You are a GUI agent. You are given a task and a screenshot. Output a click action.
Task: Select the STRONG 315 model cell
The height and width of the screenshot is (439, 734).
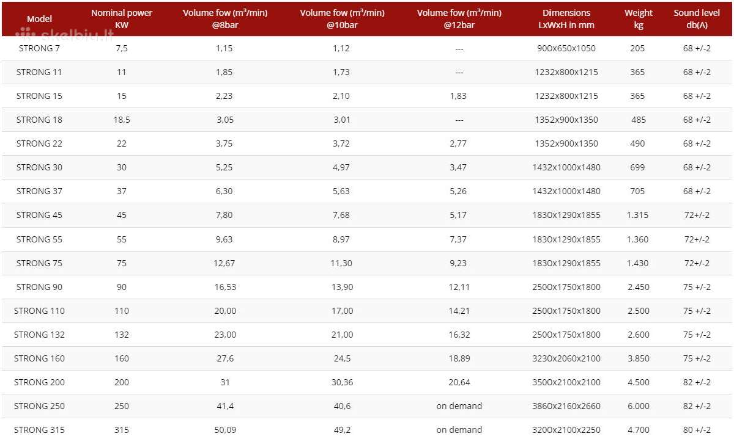[39, 430]
